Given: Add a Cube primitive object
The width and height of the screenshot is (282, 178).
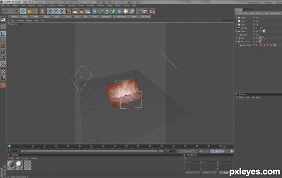Looking at the screenshot, I should [x=95, y=11].
